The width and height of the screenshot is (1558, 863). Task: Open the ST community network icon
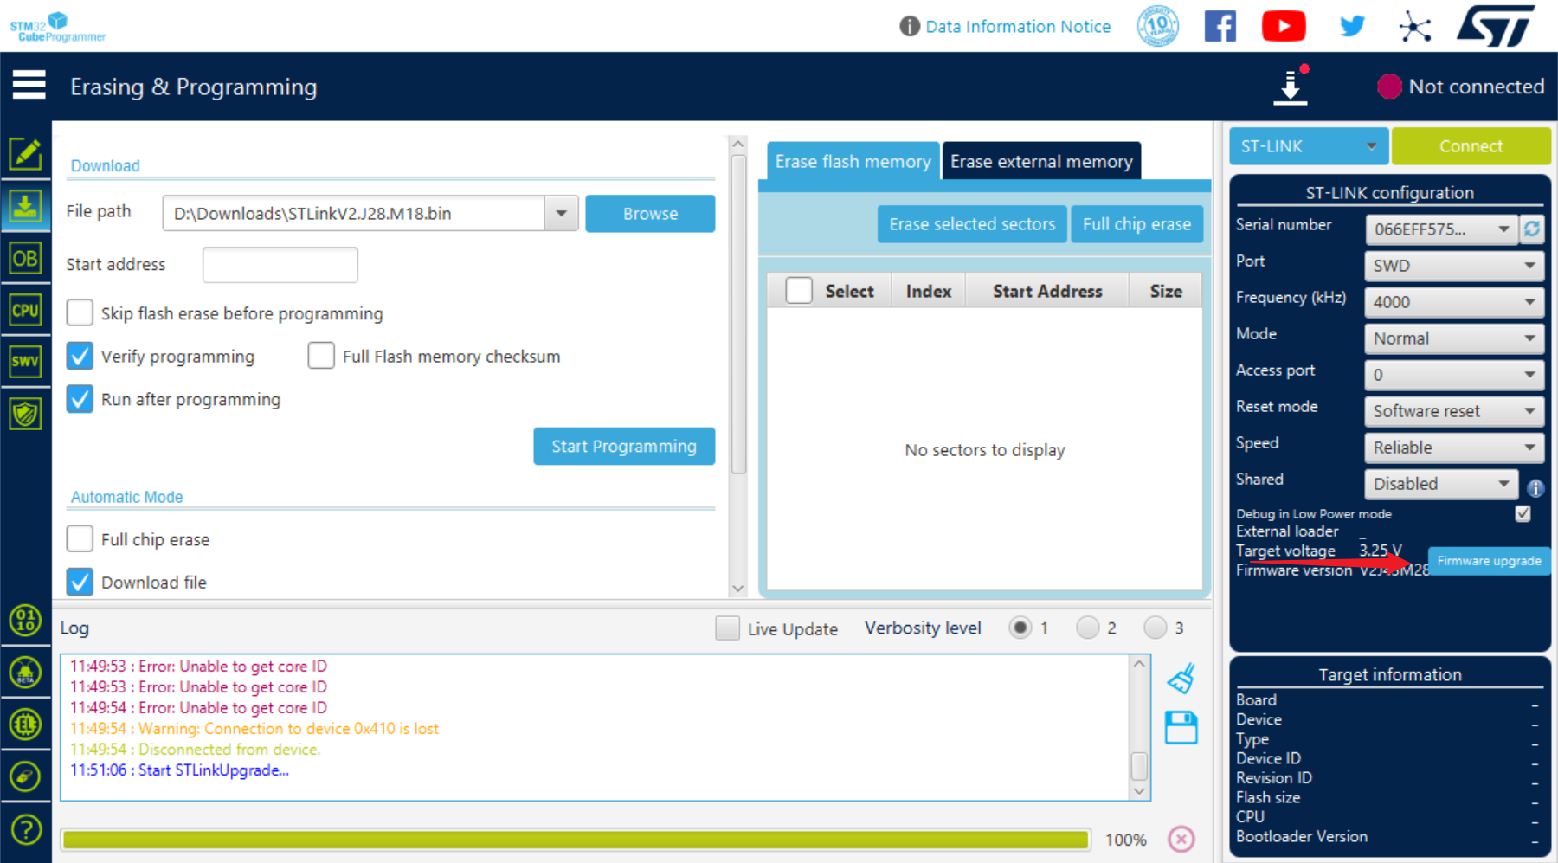1415,26
